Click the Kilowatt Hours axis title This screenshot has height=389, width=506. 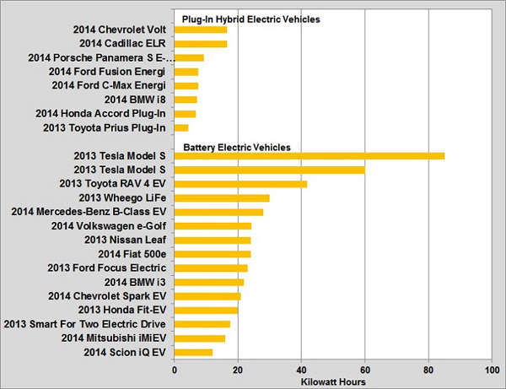[x=333, y=382]
